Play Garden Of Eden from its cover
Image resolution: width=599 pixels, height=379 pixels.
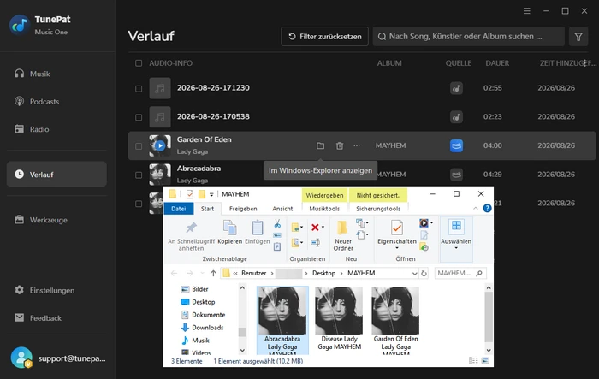point(160,145)
